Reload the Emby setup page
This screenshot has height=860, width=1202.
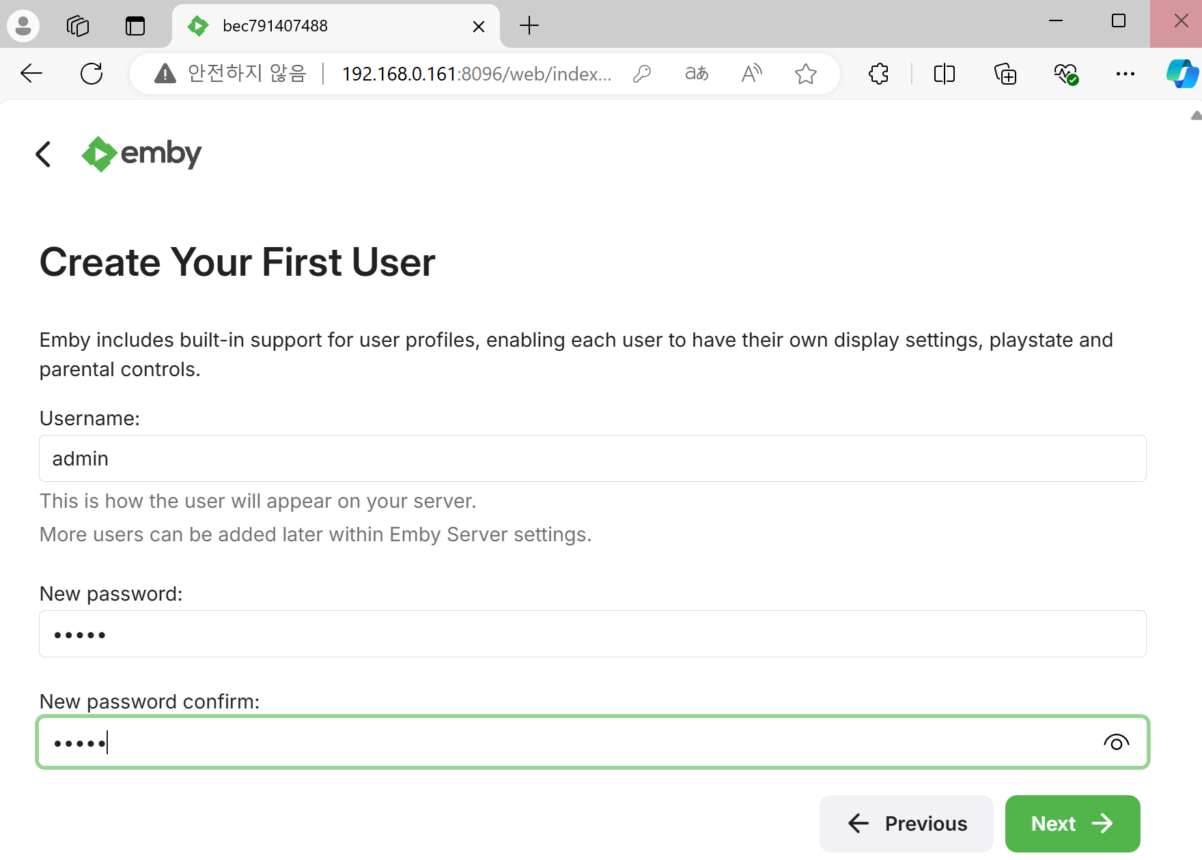(92, 74)
